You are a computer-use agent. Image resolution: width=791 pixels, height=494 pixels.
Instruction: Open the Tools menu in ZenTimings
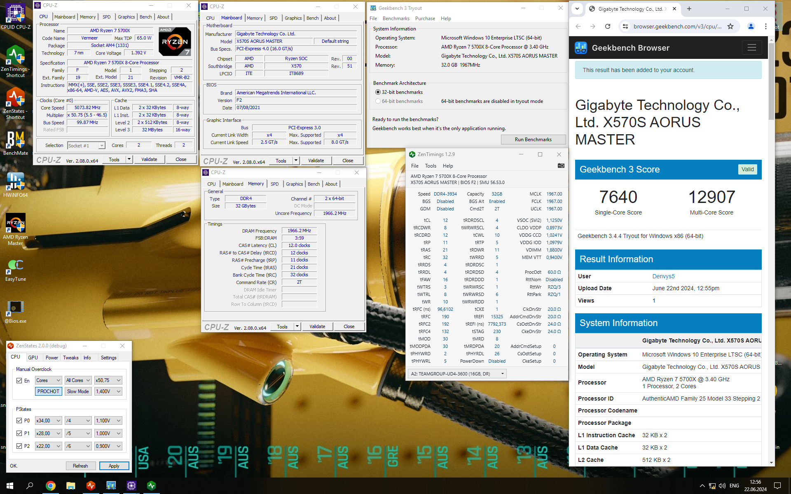point(431,166)
